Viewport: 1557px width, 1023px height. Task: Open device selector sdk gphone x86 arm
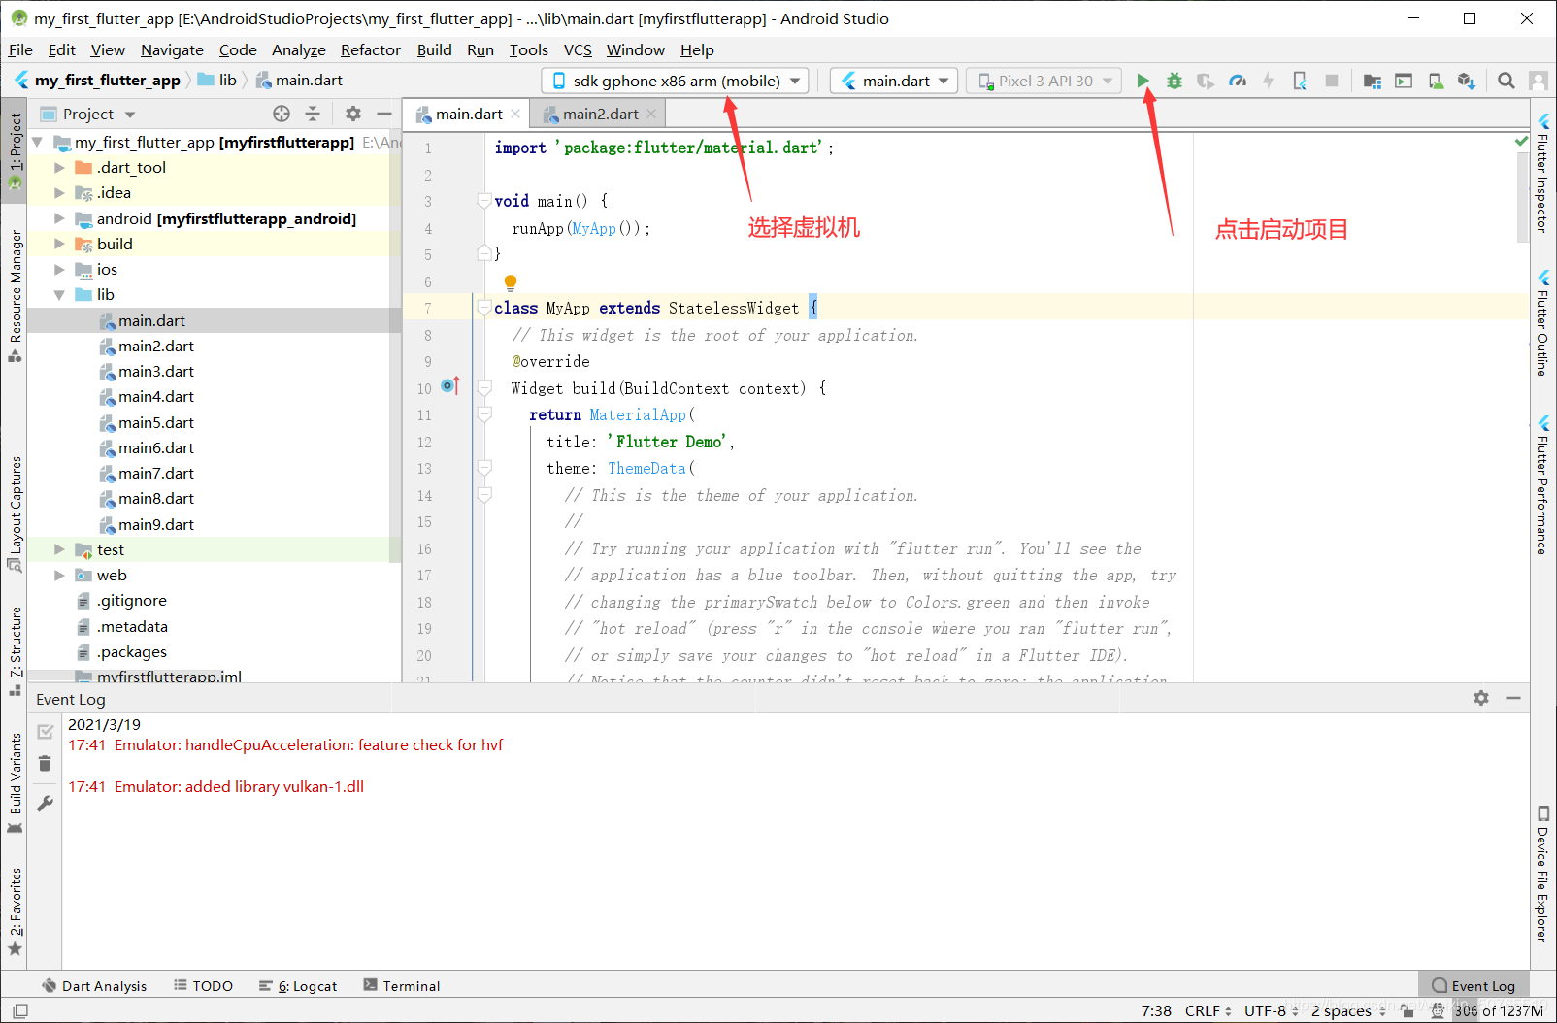676,81
